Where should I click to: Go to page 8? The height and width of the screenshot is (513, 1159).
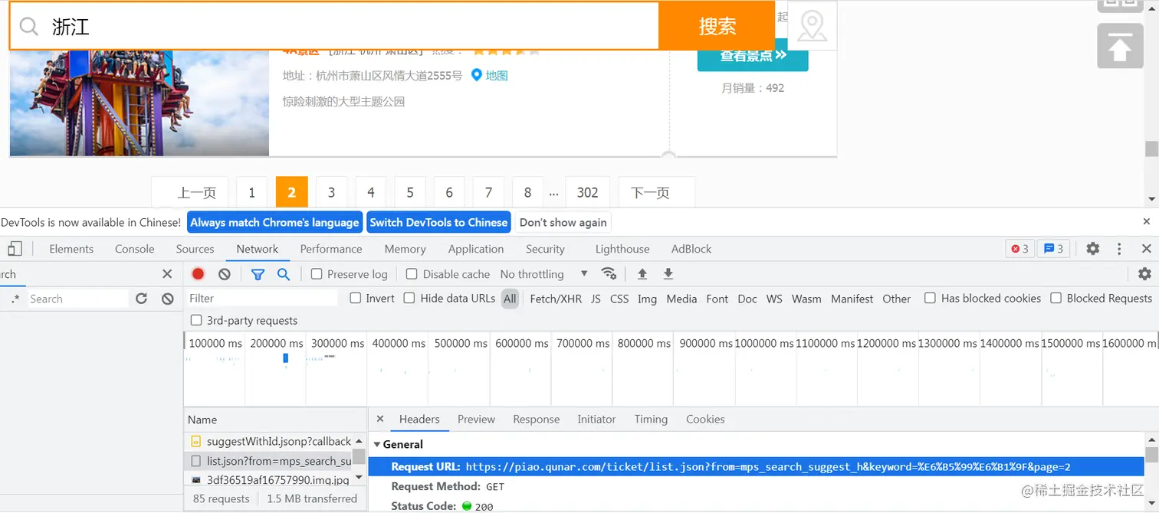pos(527,192)
